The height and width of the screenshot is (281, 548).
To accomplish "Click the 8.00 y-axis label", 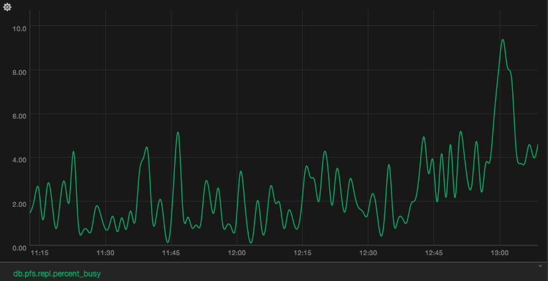I will [19, 72].
